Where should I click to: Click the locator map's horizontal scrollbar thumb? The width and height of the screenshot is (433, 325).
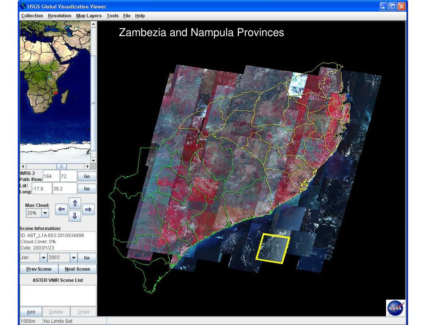coord(61,166)
